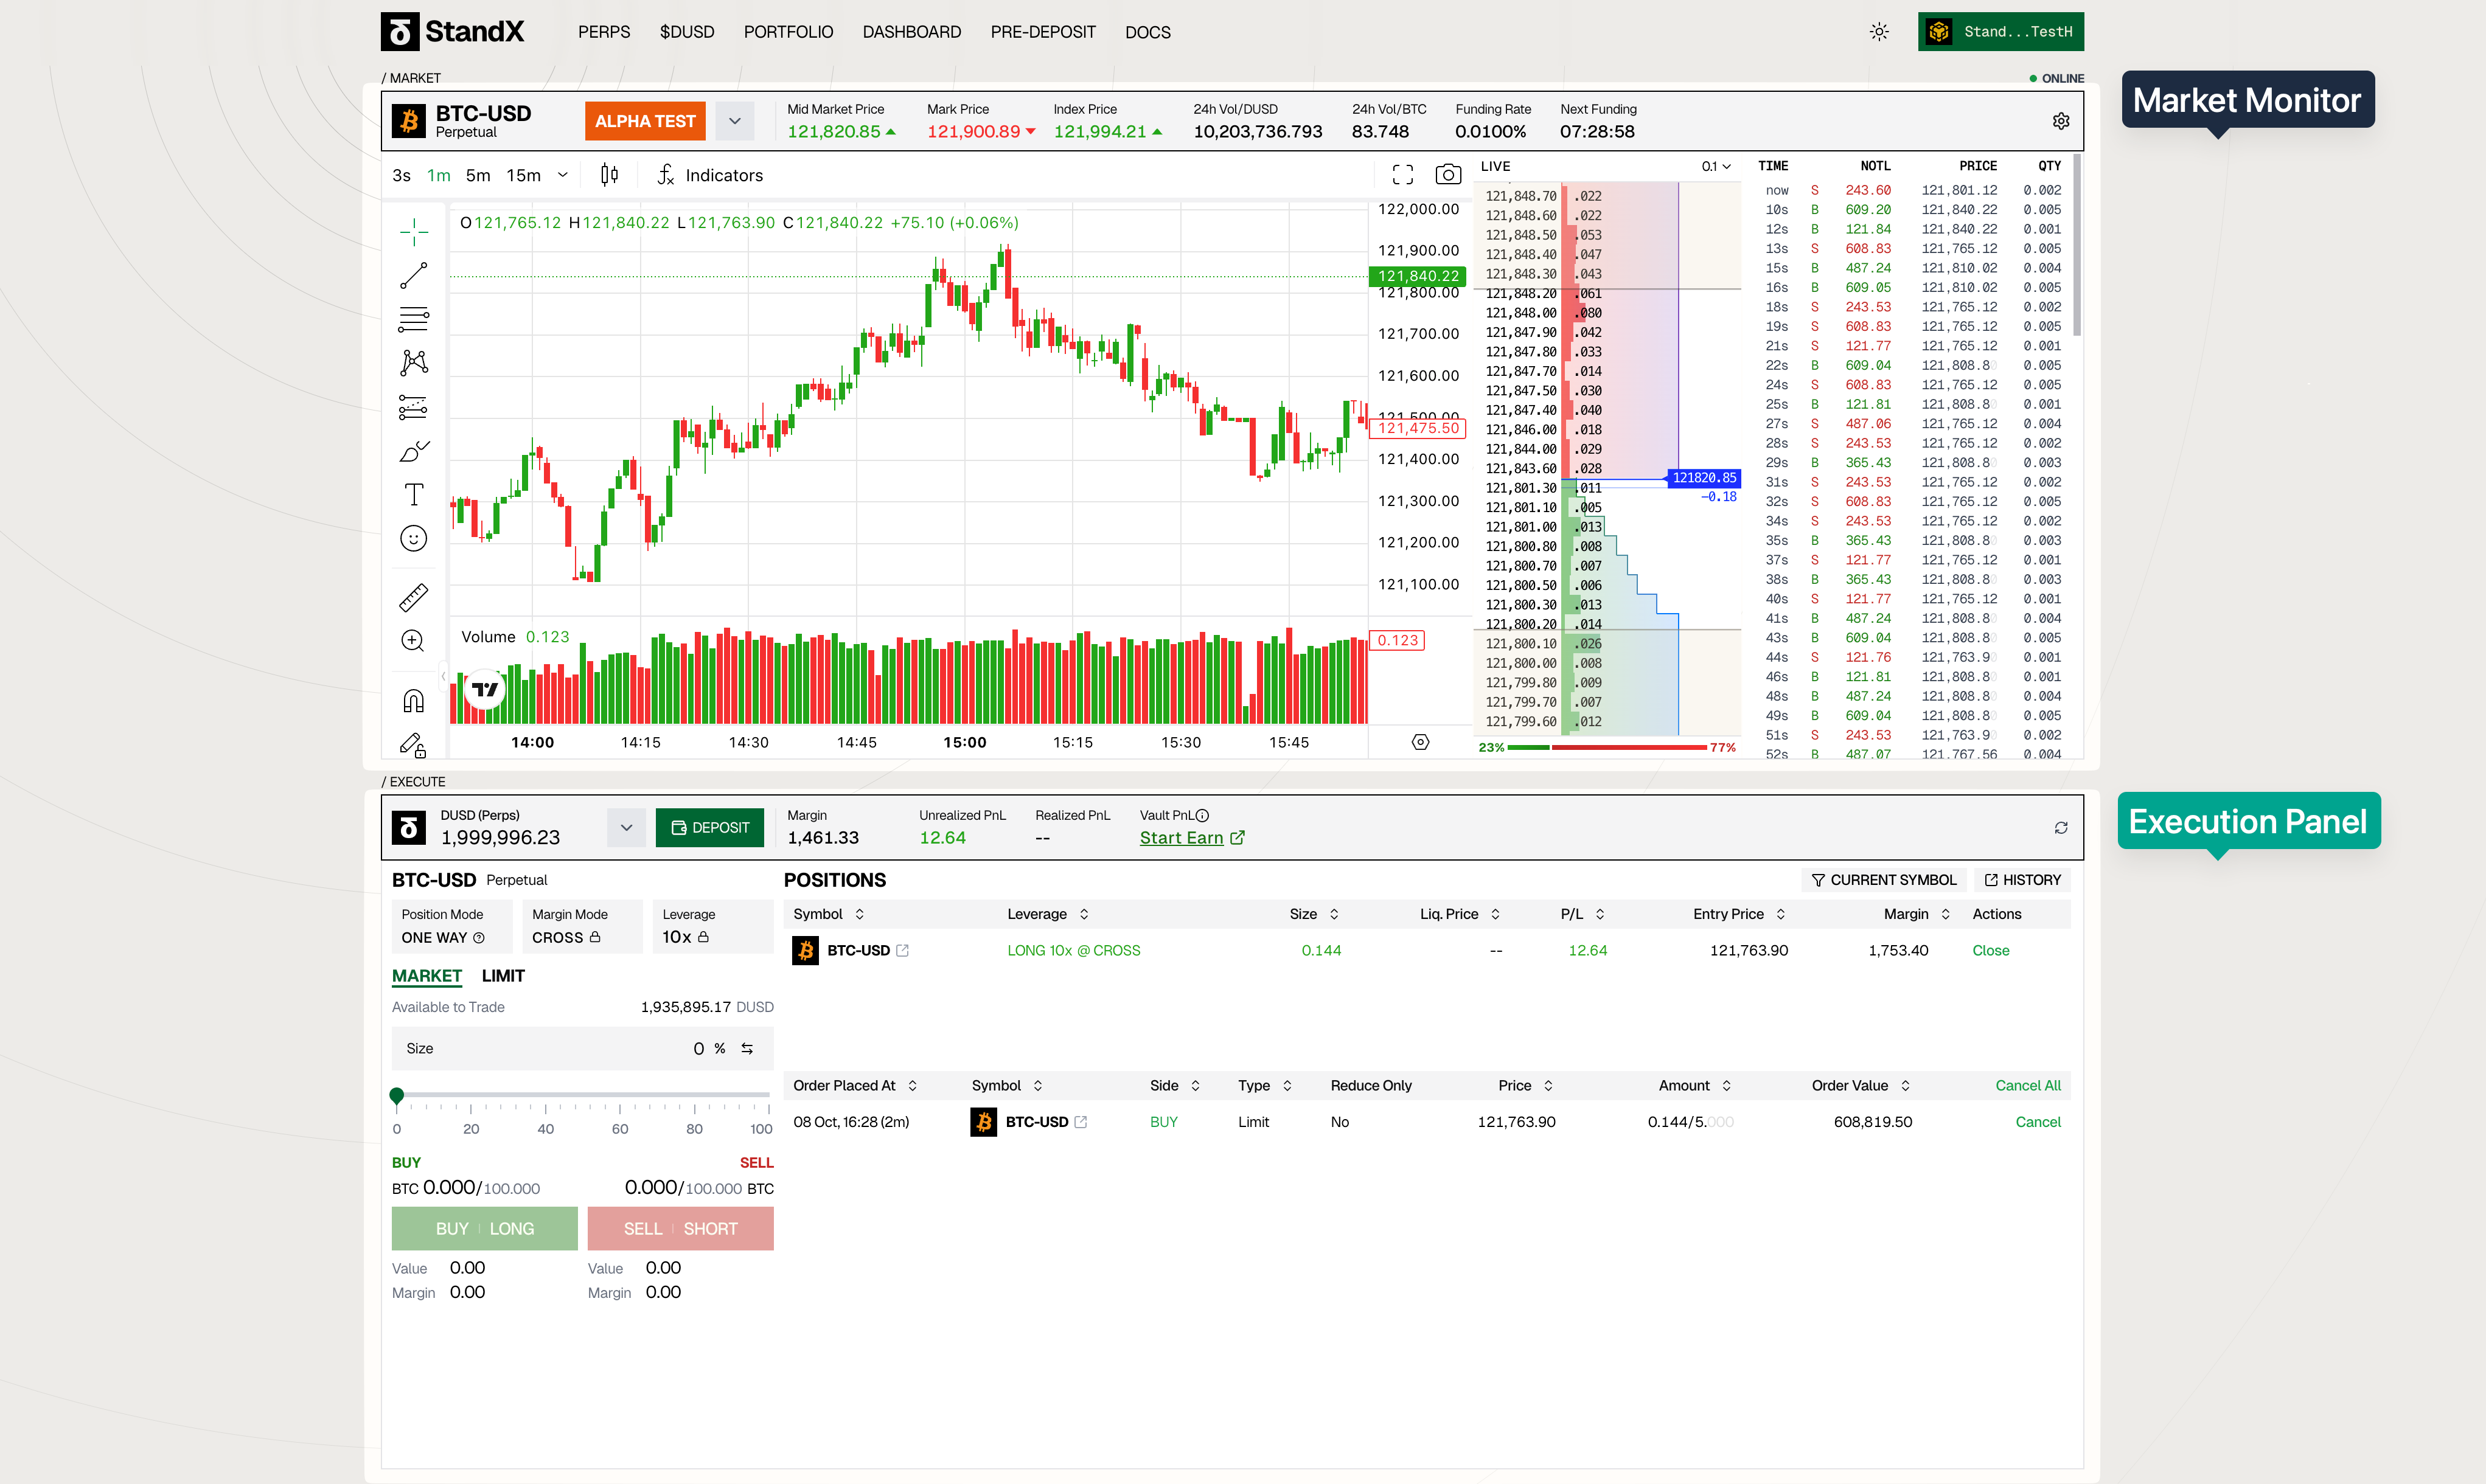2486x1484 pixels.
Task: Switch to the LIMIT order tab
Action: tap(502, 976)
